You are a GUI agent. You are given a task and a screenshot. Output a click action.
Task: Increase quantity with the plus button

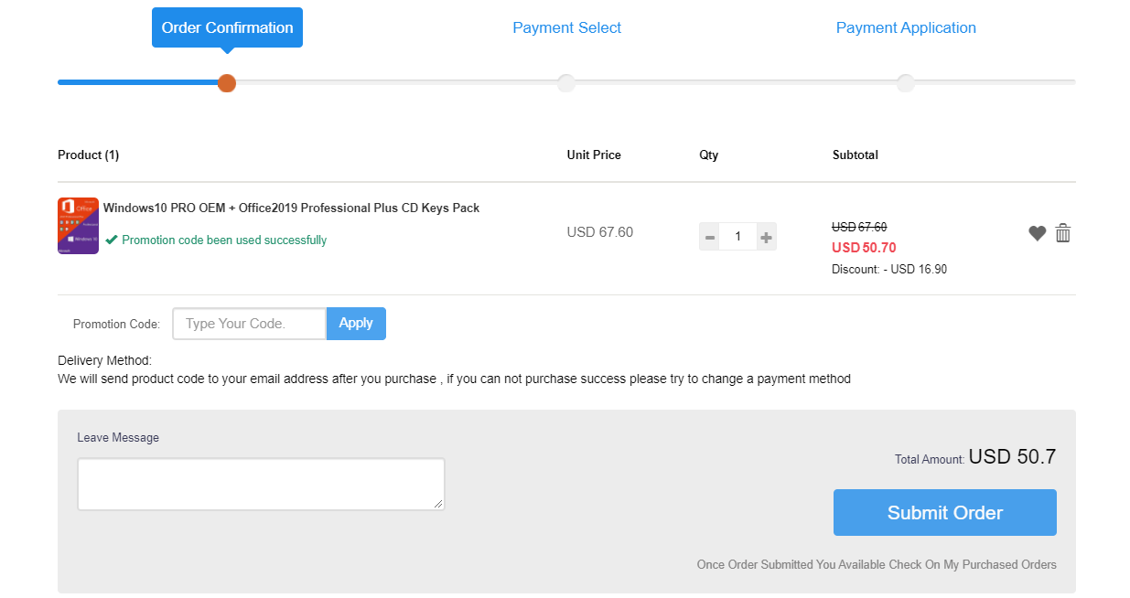[x=767, y=238]
